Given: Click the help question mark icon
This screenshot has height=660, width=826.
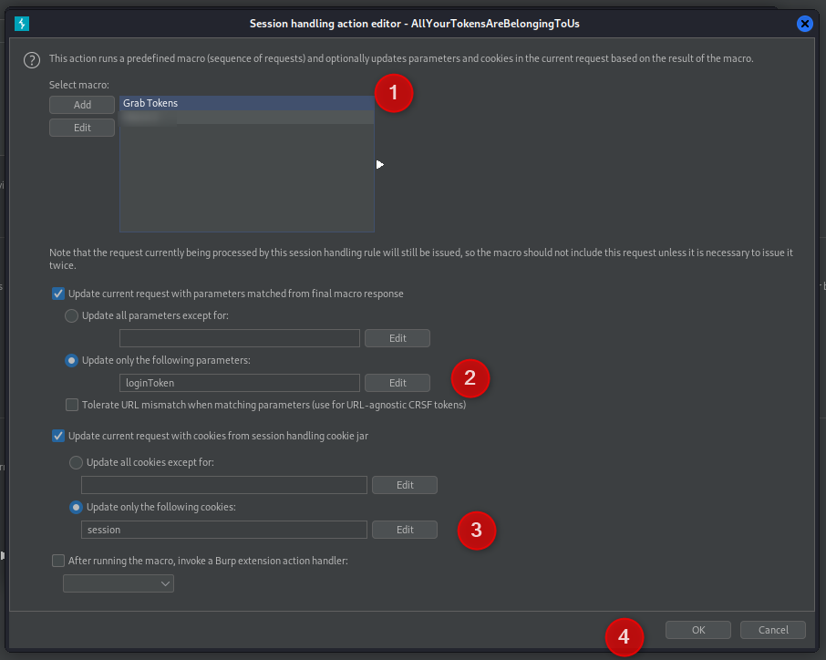Looking at the screenshot, I should coord(32,60).
